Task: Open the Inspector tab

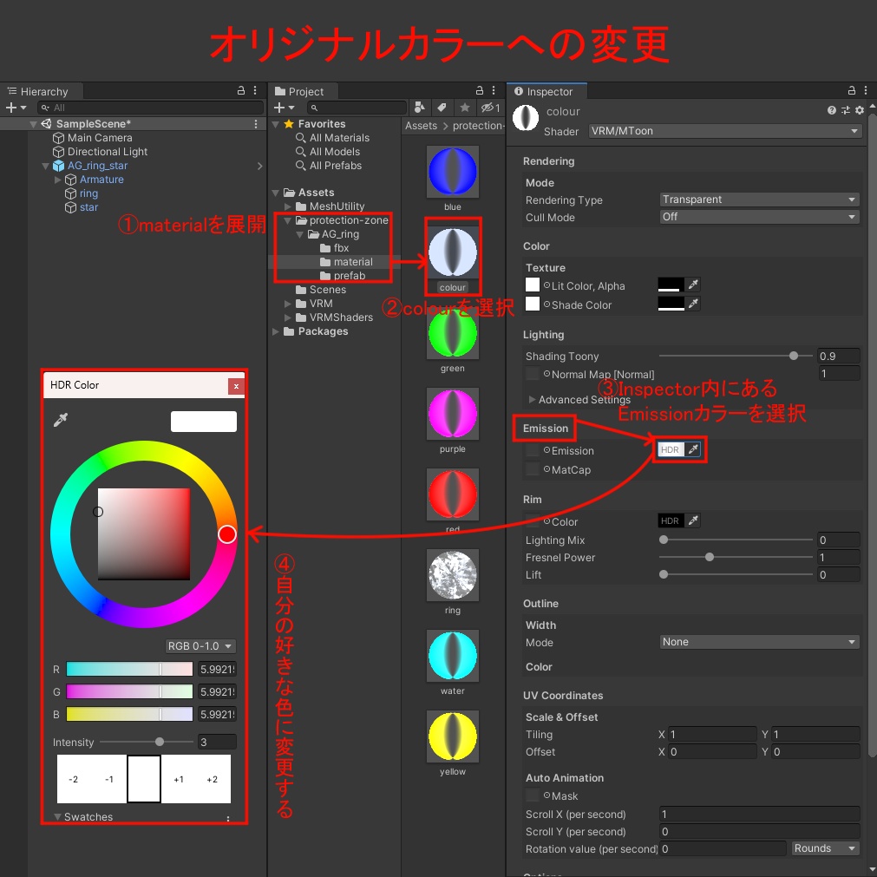Action: [546, 90]
